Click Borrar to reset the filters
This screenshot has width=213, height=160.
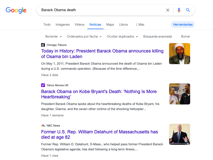tap(185, 37)
